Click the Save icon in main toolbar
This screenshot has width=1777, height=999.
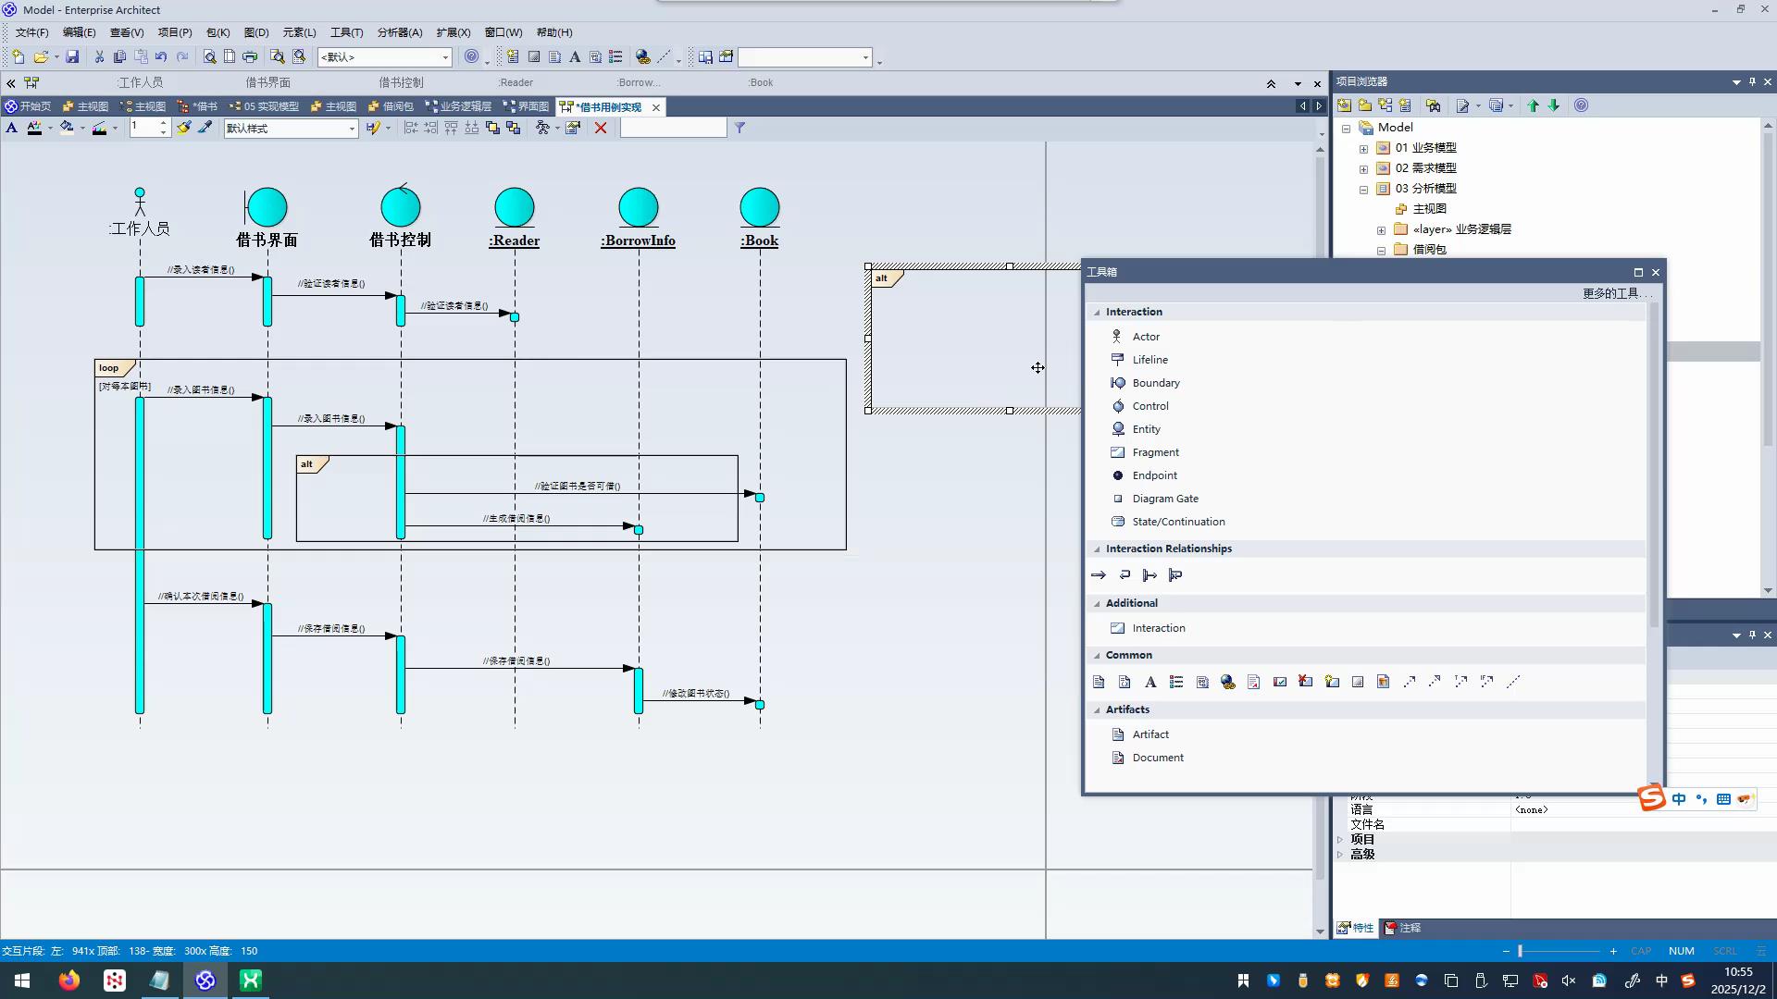tap(72, 57)
